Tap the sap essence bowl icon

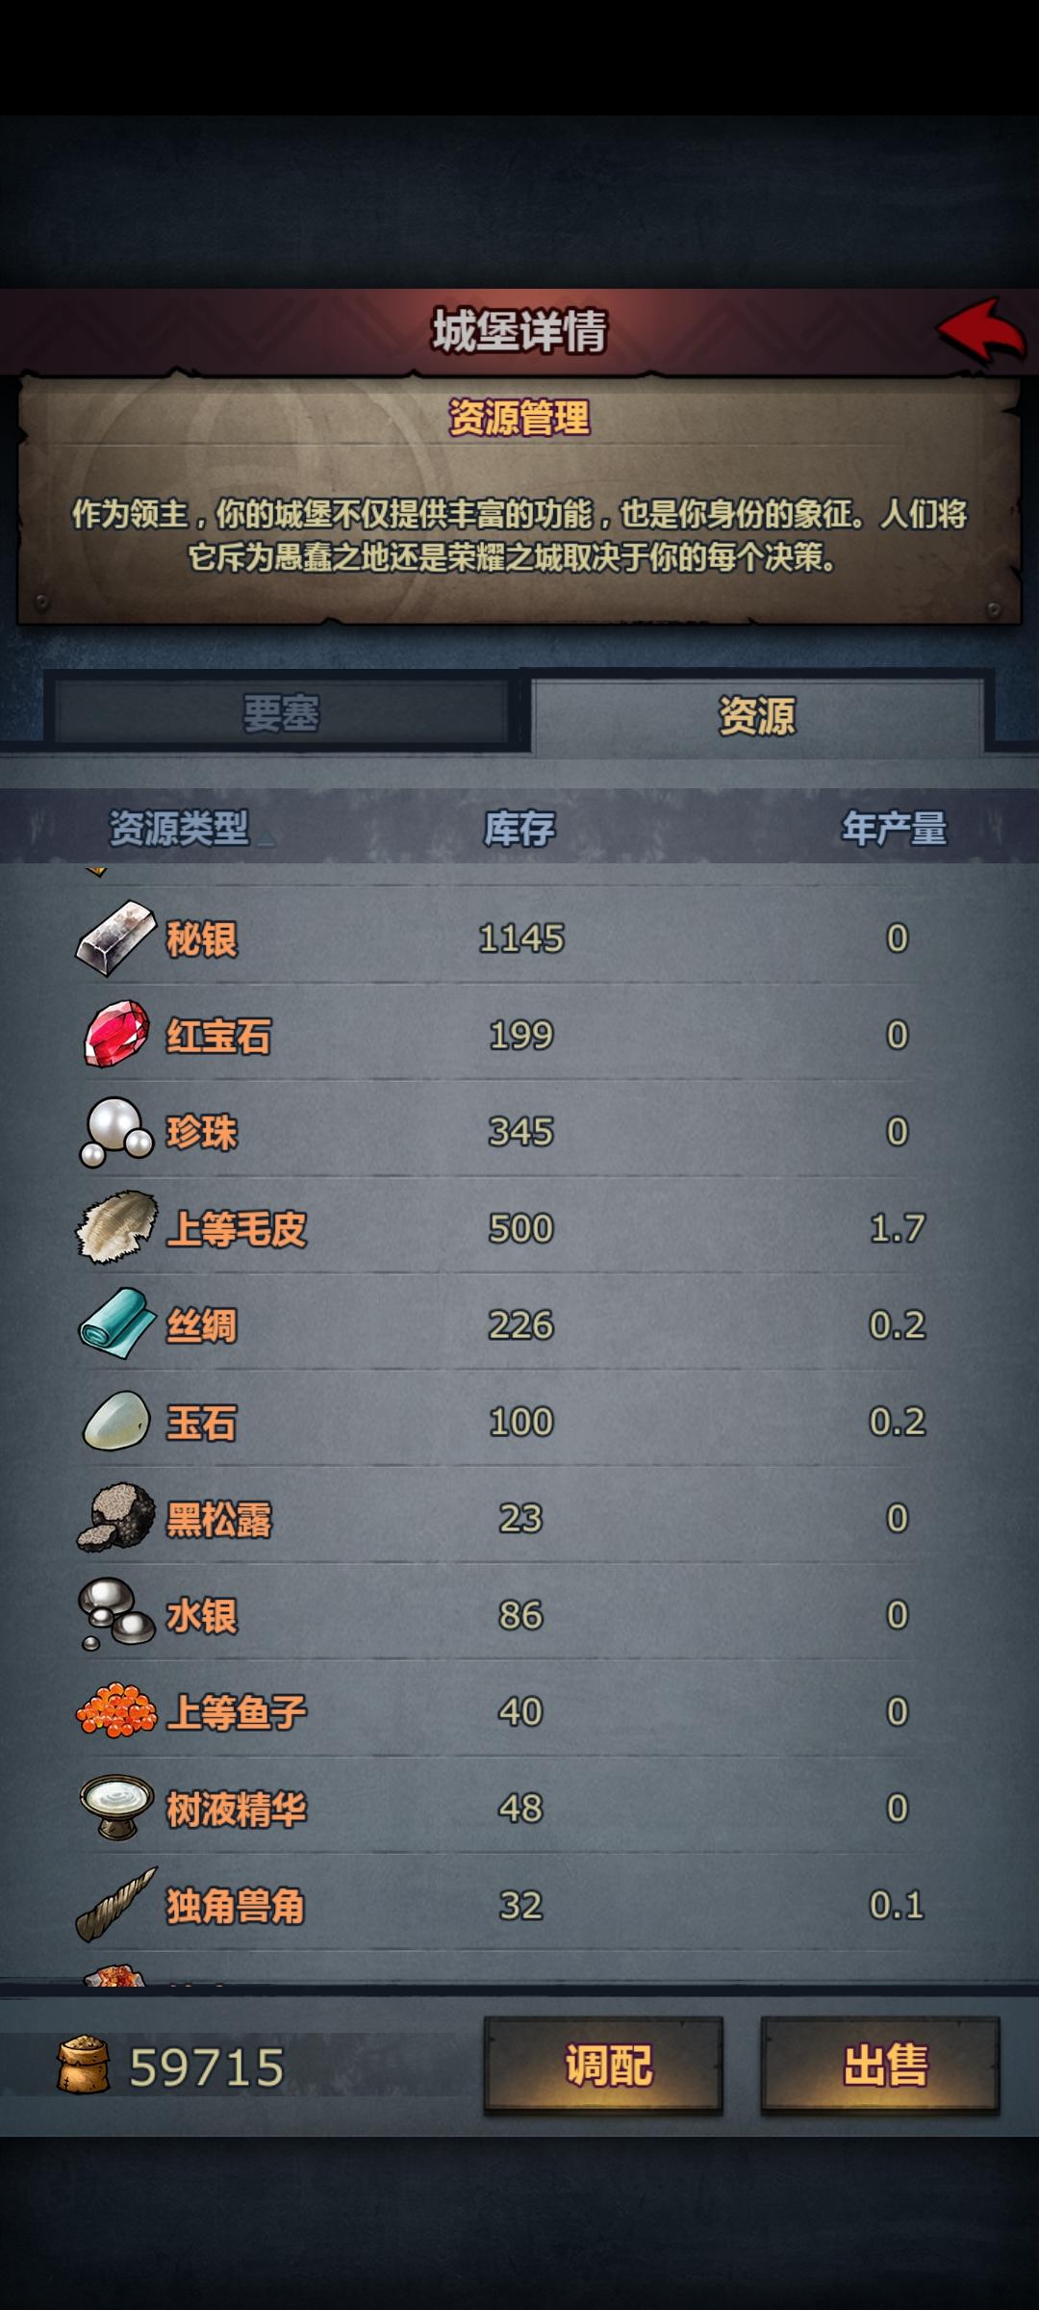116,1808
